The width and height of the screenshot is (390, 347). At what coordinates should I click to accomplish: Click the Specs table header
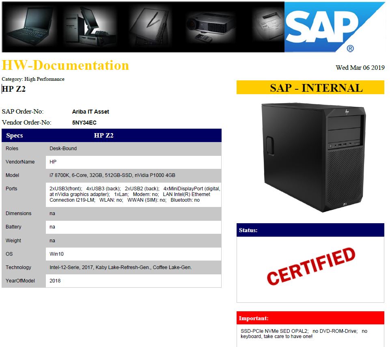click(112, 135)
